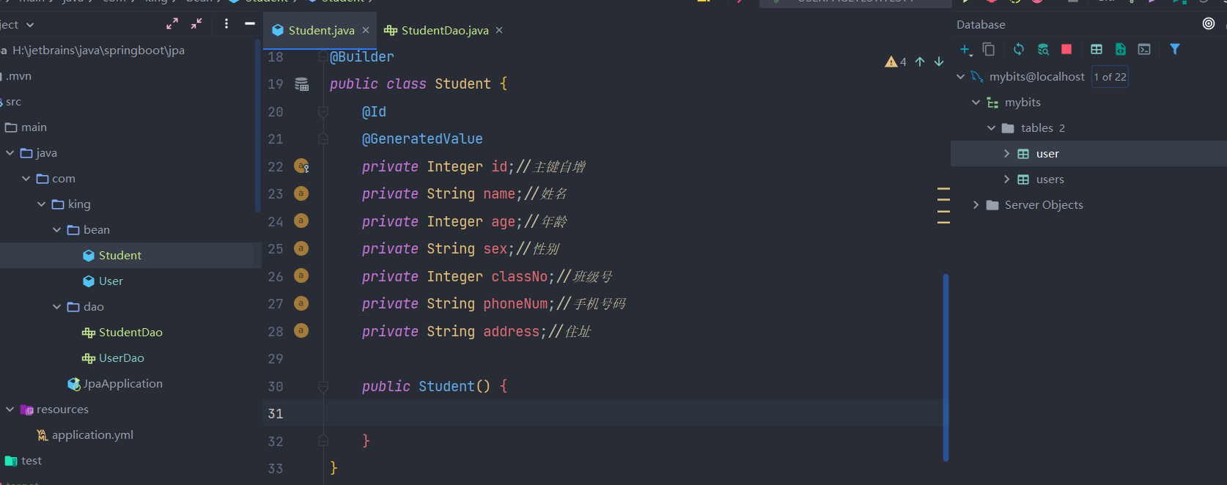This screenshot has height=485, width=1227.
Task: Open the query console icon
Action: coord(1144,49)
